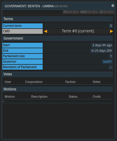Click the GOV UV-351c command text in title
The height and width of the screenshot is (141, 117).
(61, 6)
